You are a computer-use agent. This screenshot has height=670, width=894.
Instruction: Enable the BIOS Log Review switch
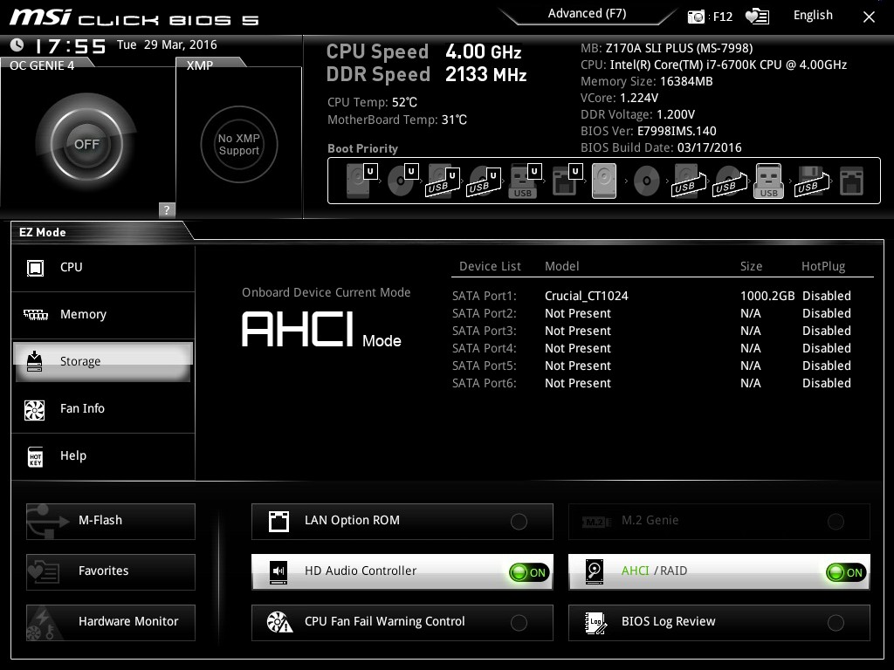pyautogui.click(x=836, y=623)
